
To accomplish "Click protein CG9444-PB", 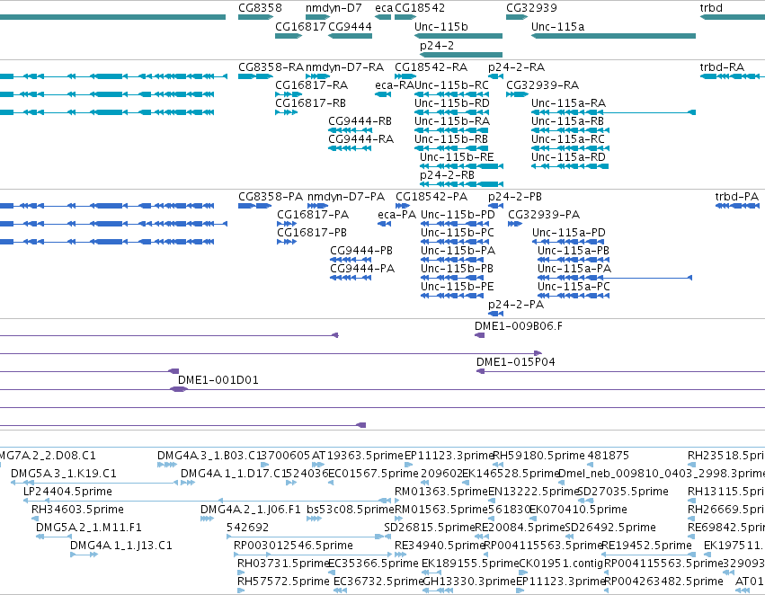I will tap(361, 251).
